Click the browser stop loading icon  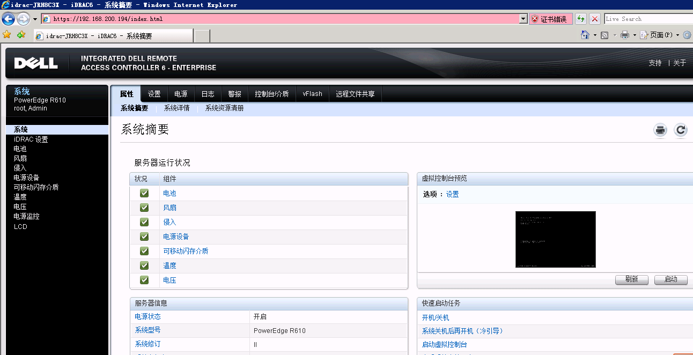[x=595, y=19]
